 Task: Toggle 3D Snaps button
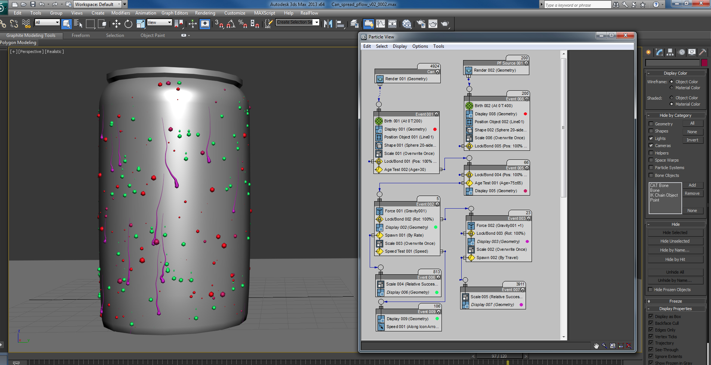click(x=219, y=24)
